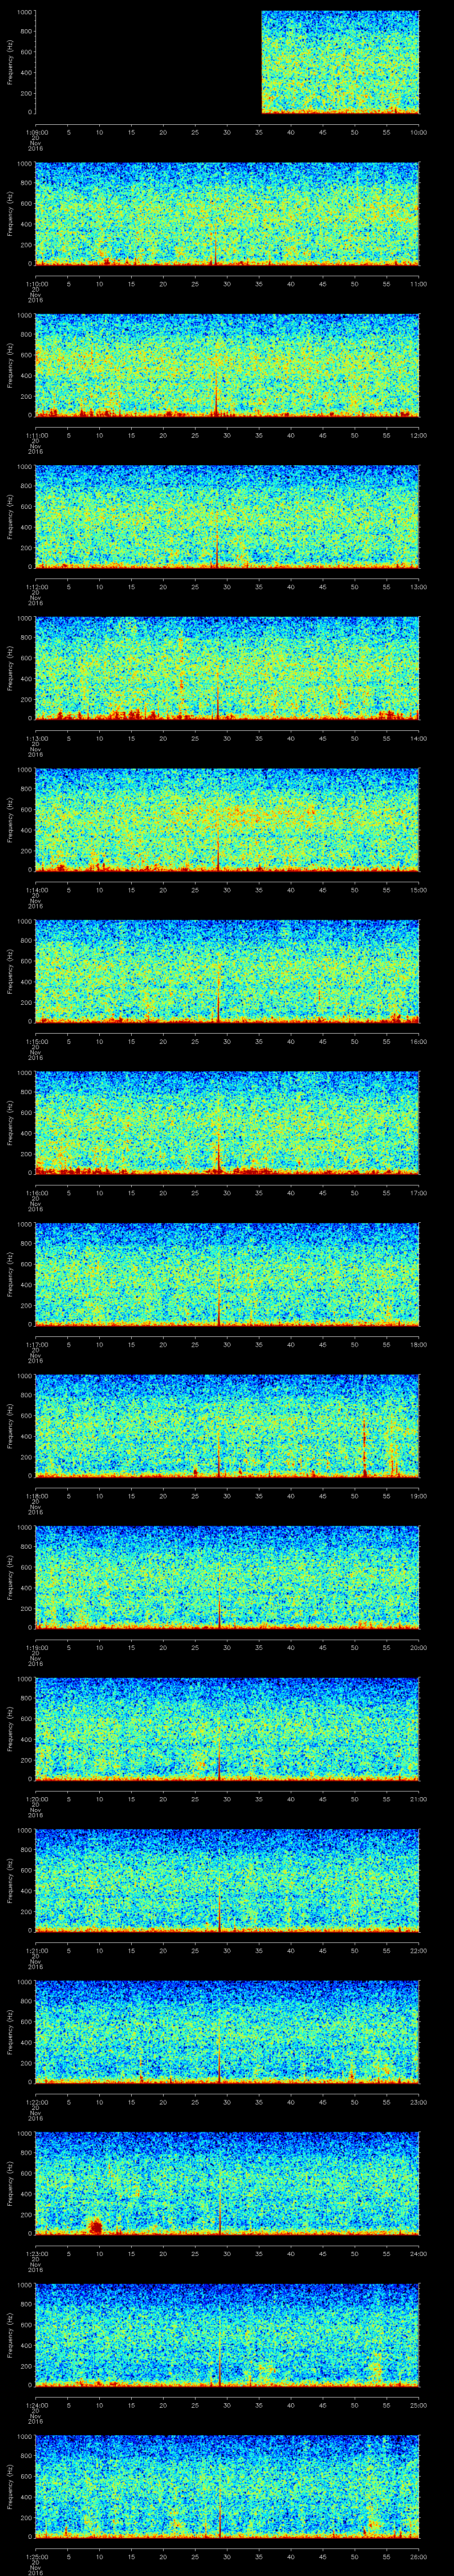Click the black empty area of the first spectrogram
This screenshot has height=2576, width=454.
point(148,62)
